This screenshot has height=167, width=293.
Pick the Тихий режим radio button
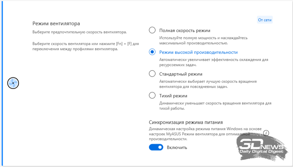[x=152, y=96]
